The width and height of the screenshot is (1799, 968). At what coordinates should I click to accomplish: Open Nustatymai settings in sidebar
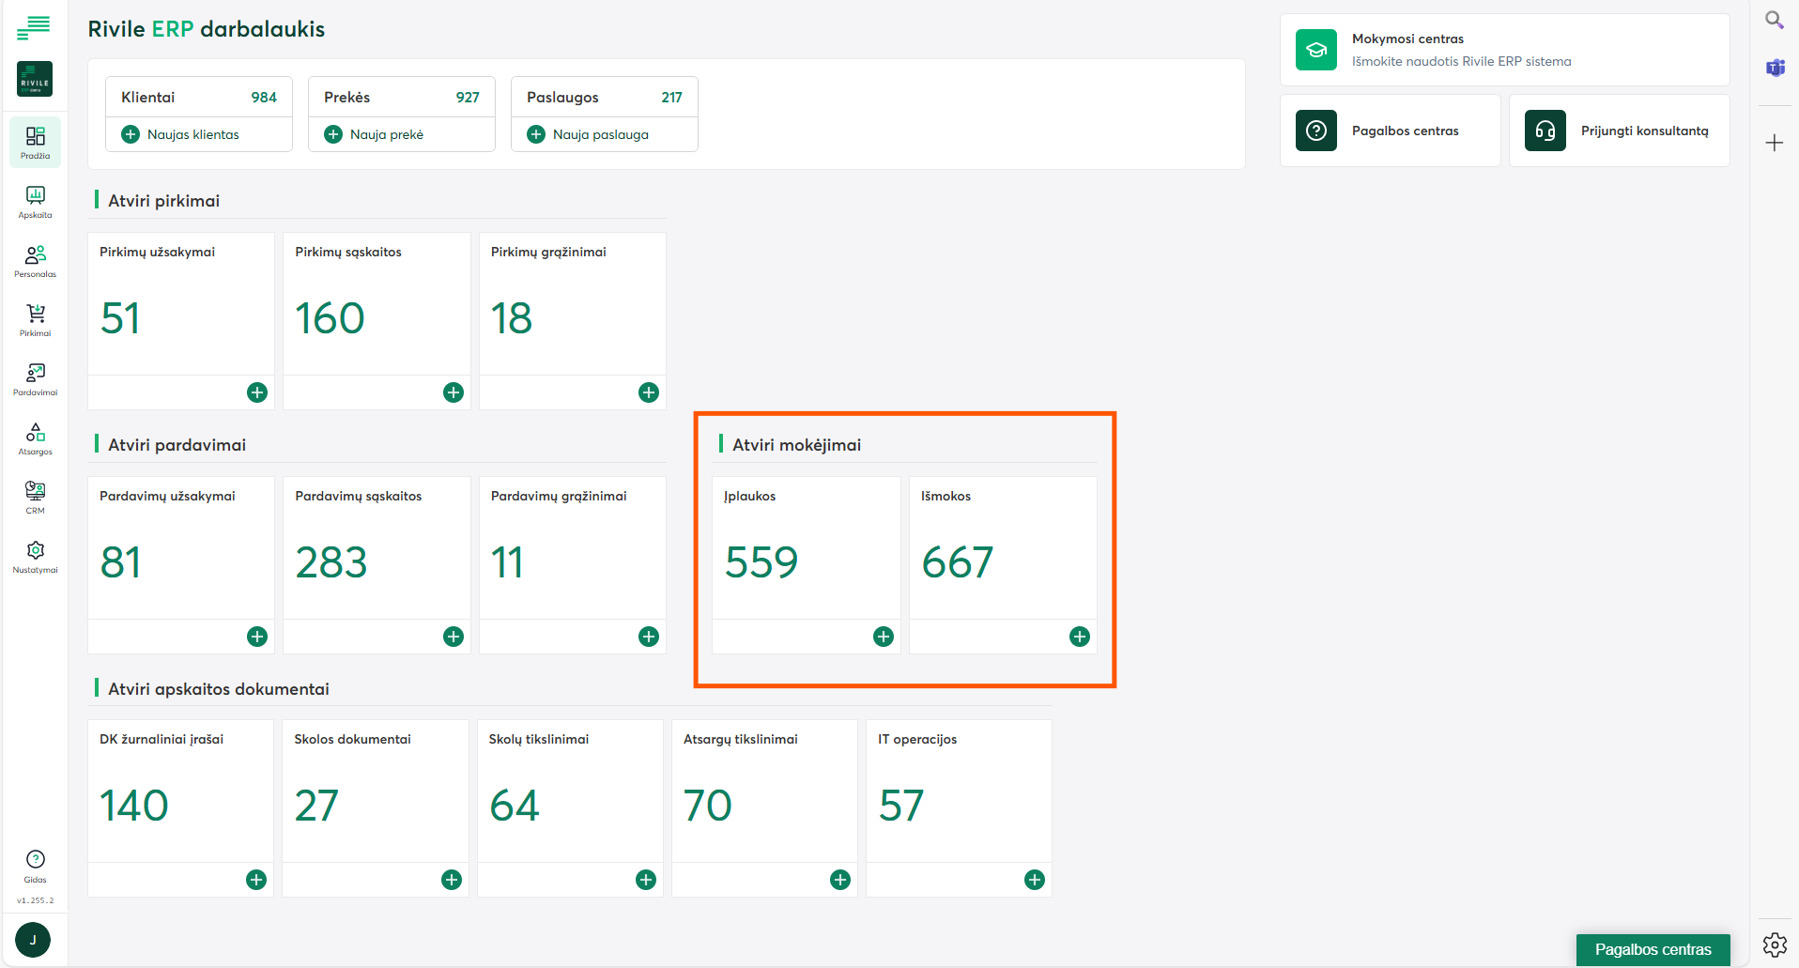coord(35,556)
